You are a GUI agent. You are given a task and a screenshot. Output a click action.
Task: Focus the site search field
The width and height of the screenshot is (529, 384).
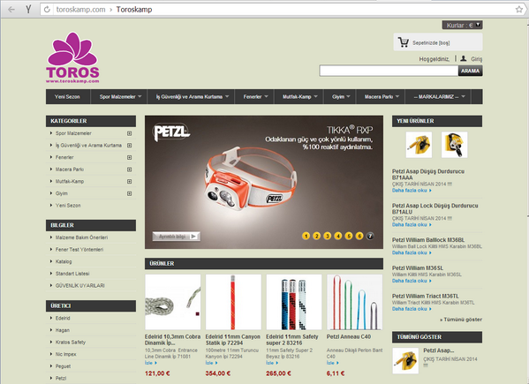389,71
